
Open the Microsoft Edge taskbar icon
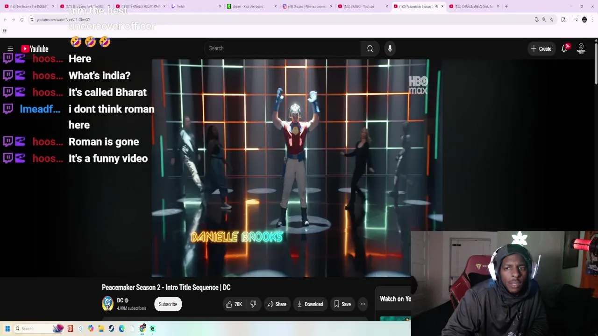pos(121,329)
